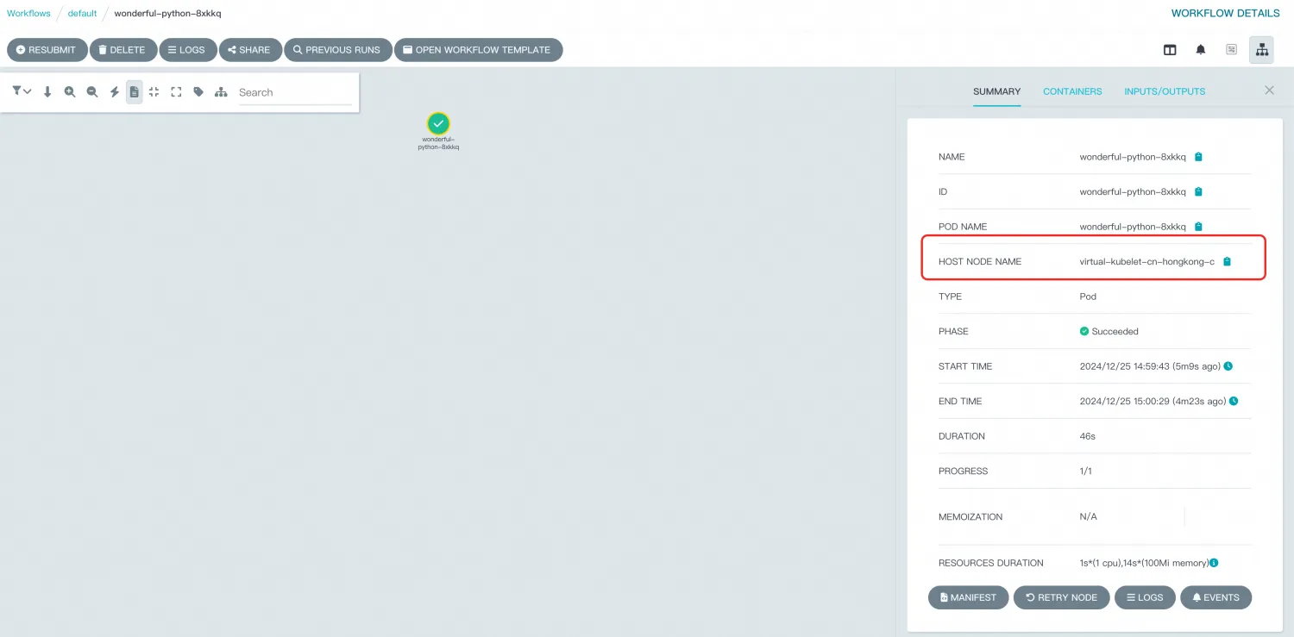Open the Workflows breadcrumb link
Viewport: 1294px width, 637px height.
click(x=28, y=13)
